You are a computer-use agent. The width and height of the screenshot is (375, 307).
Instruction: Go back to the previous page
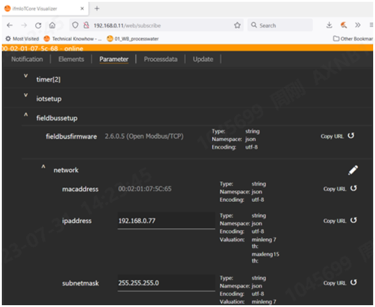(10, 25)
